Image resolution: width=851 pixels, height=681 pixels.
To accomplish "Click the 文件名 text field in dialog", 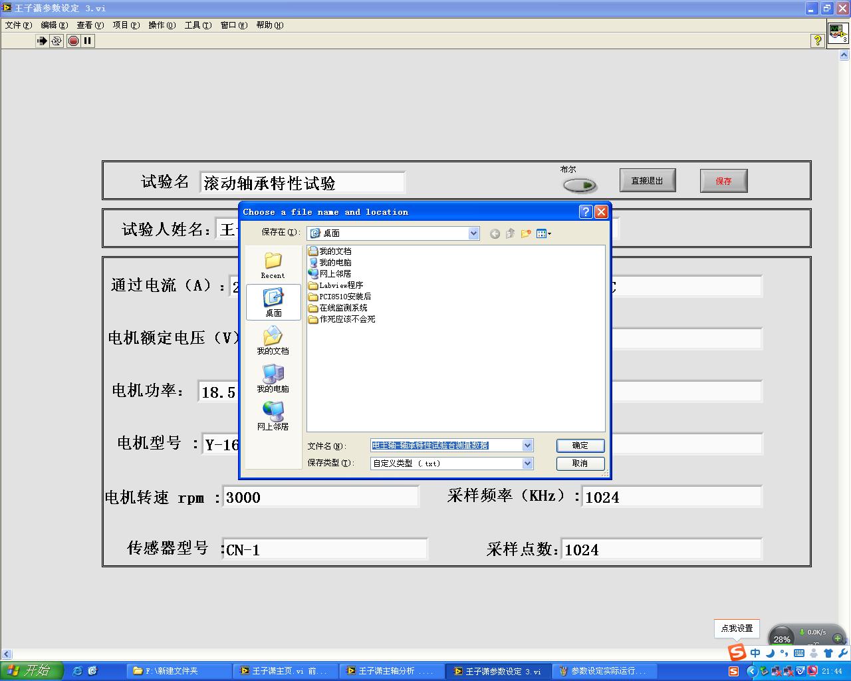I will click(x=446, y=446).
